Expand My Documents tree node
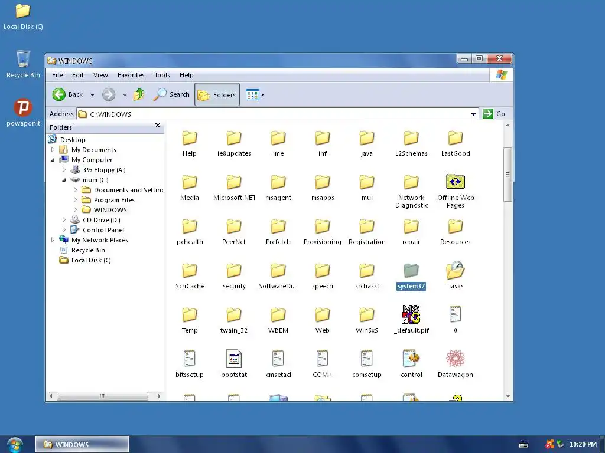The width and height of the screenshot is (605, 453). (53, 149)
